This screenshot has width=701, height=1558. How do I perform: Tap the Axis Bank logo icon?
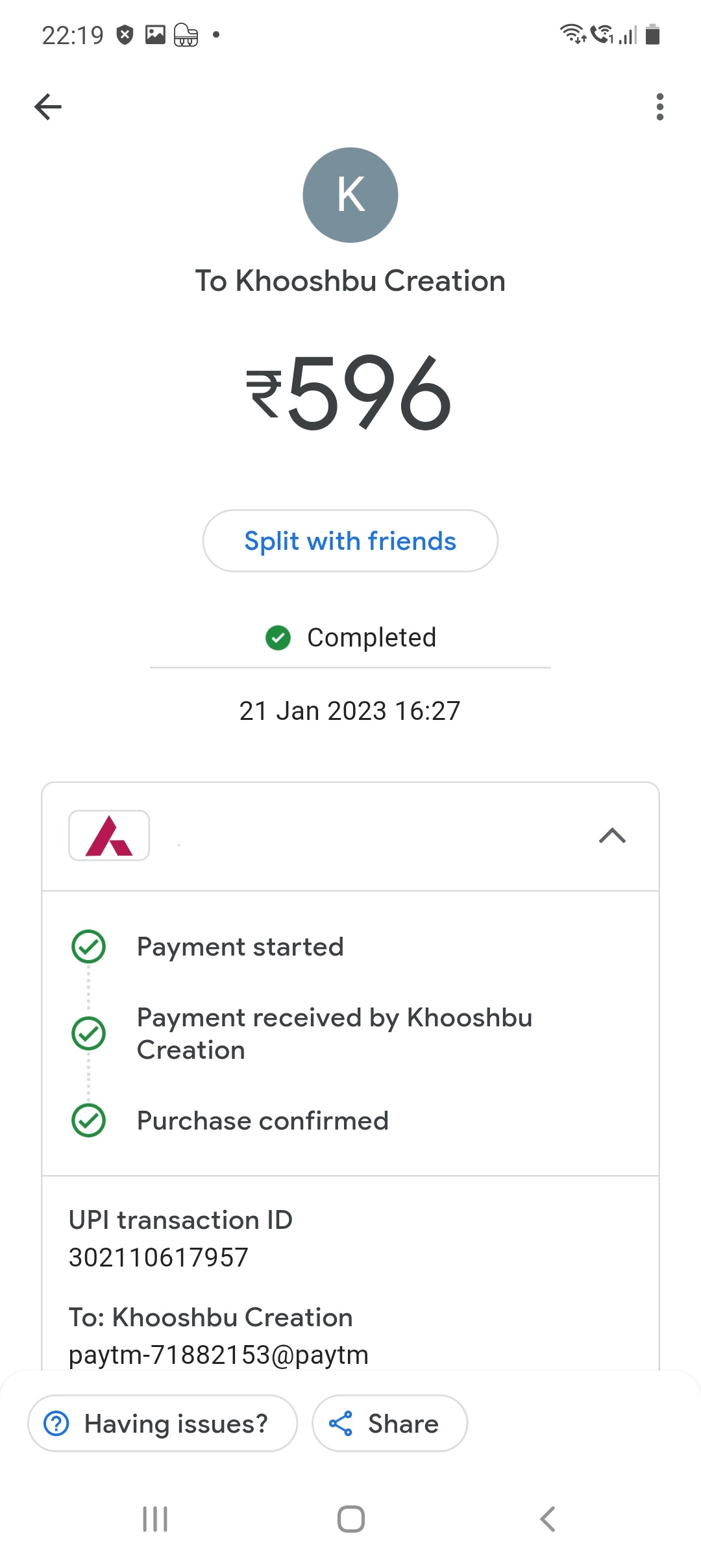tap(109, 835)
